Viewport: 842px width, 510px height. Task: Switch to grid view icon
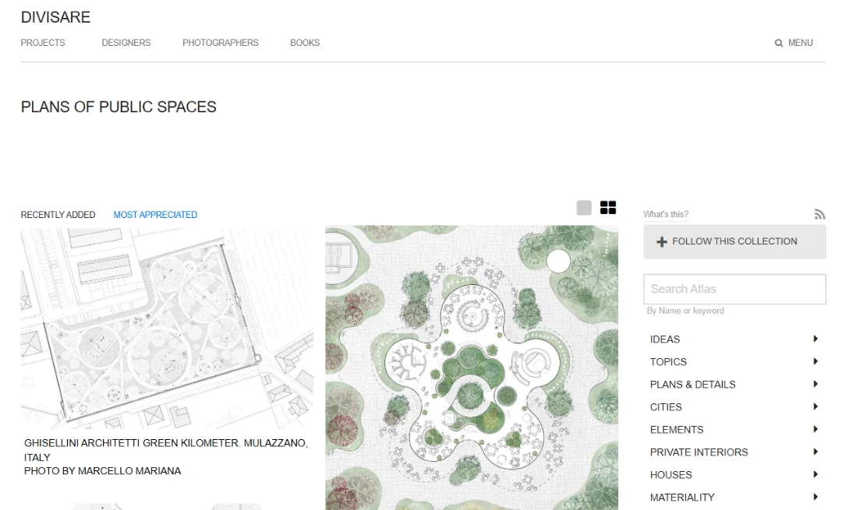[x=608, y=208]
